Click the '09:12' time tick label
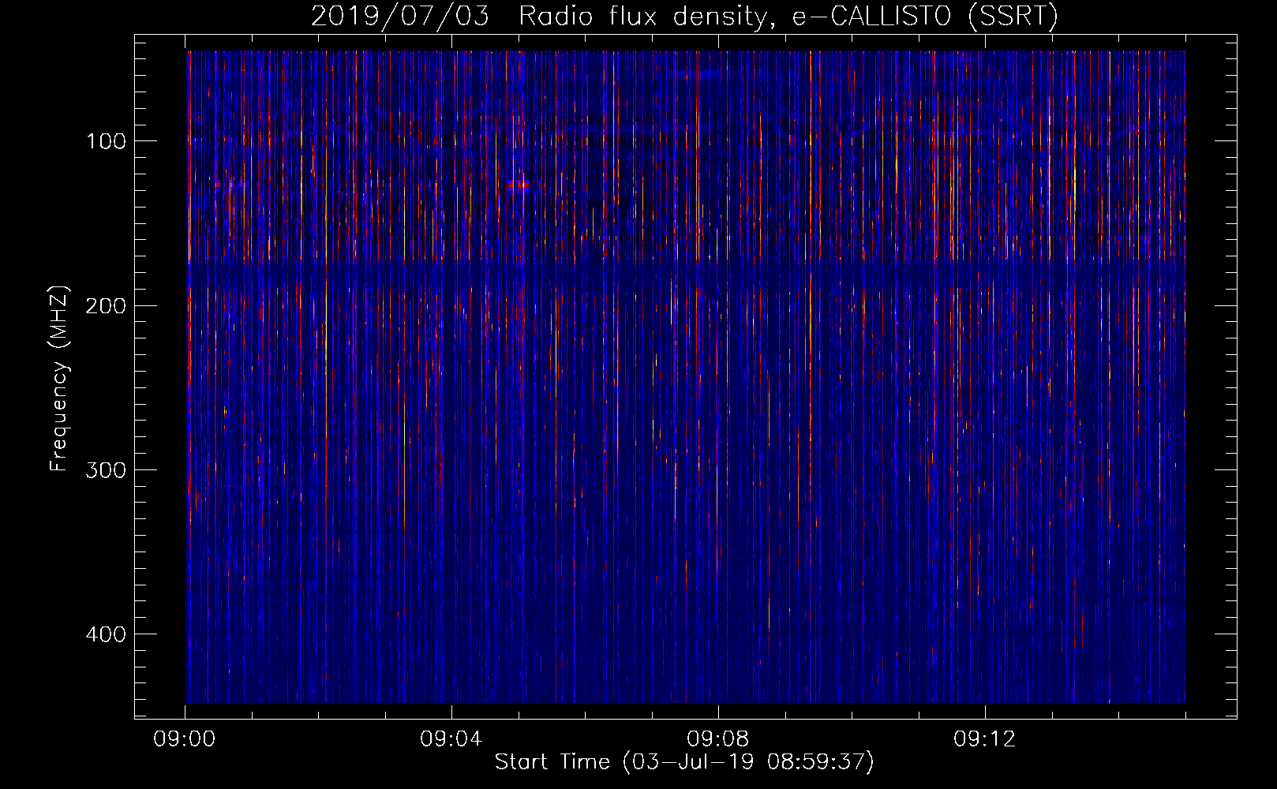This screenshot has width=1277, height=789. (x=985, y=739)
